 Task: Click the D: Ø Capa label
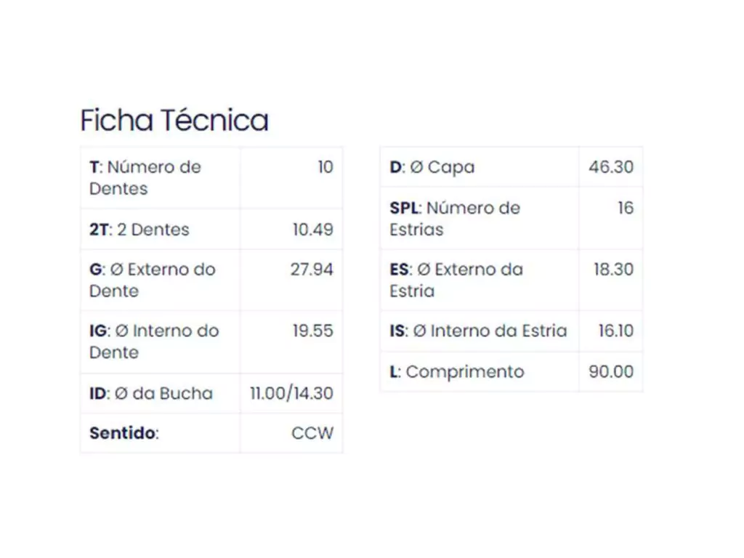tap(432, 167)
